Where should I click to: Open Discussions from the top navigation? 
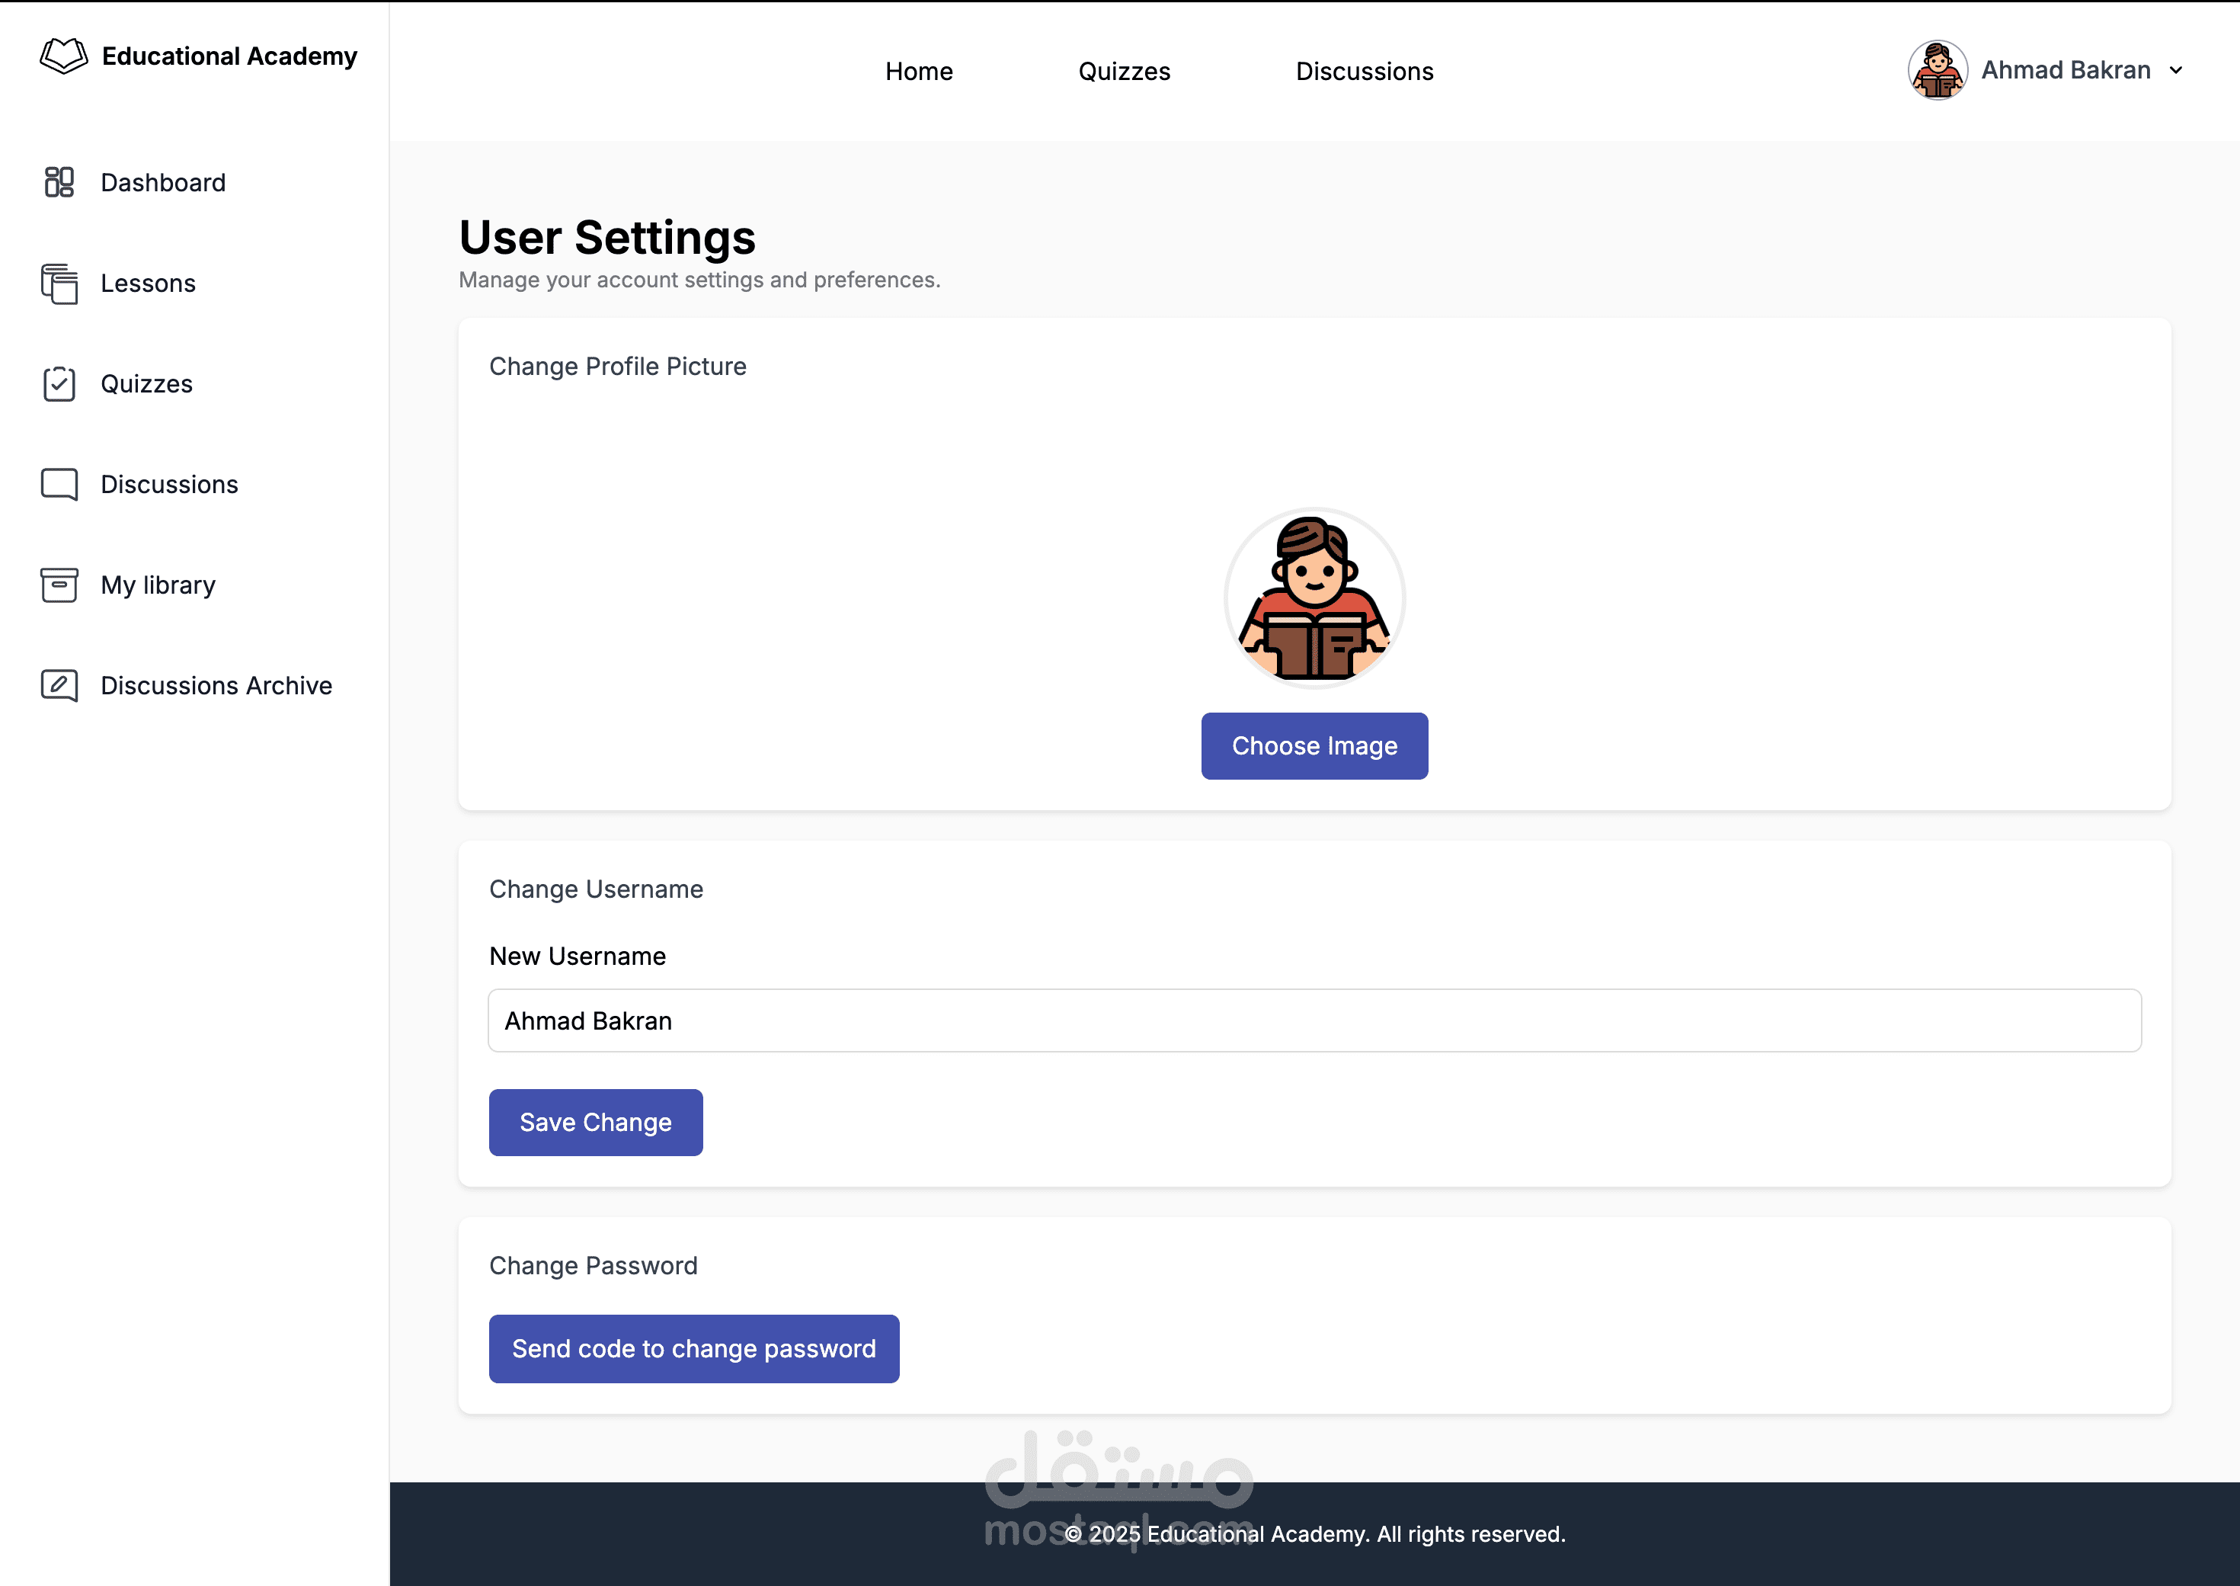pyautogui.click(x=1364, y=72)
